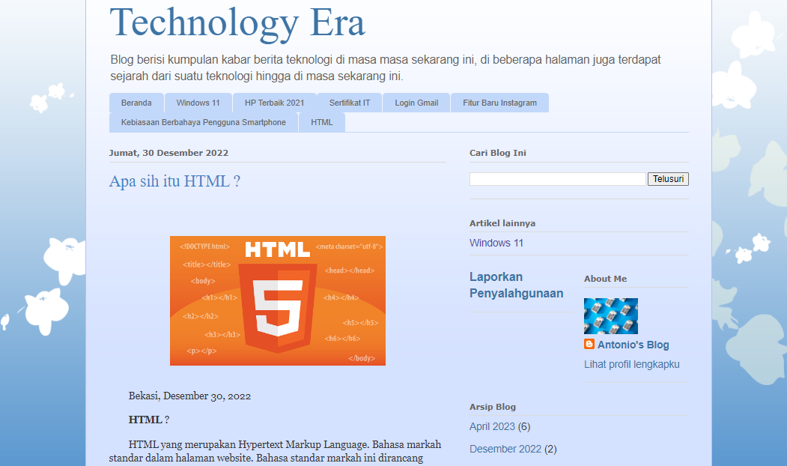Open the Technology Era blog title
This screenshot has height=466, width=787.
tap(237, 24)
